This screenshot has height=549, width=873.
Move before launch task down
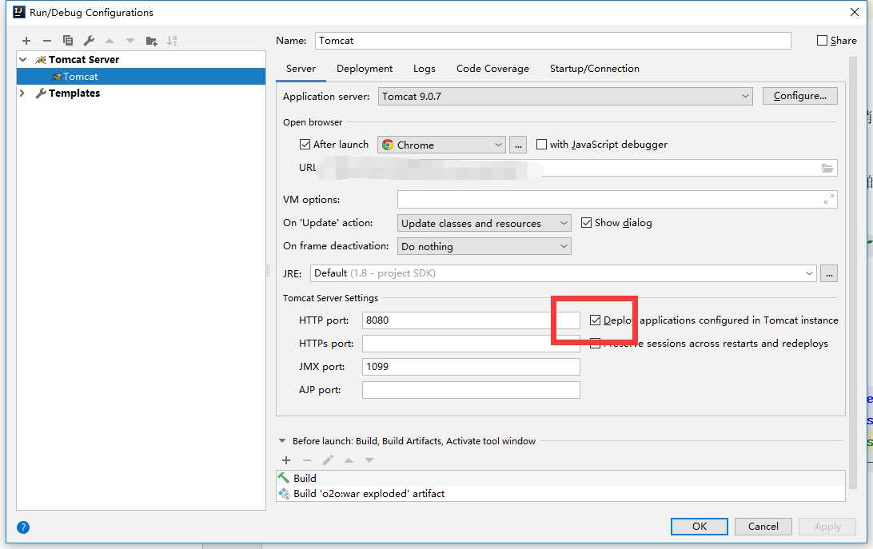point(369,460)
